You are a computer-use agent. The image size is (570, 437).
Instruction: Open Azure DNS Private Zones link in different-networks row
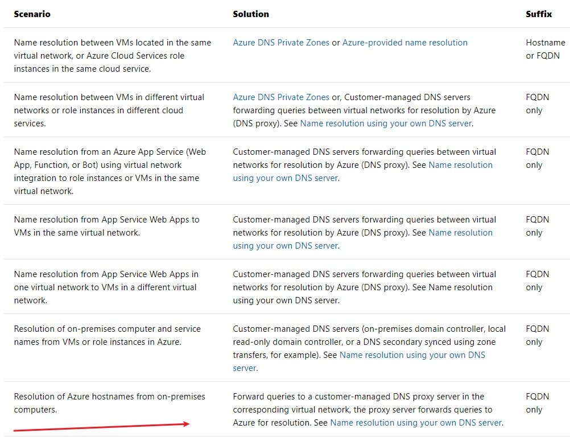281,97
